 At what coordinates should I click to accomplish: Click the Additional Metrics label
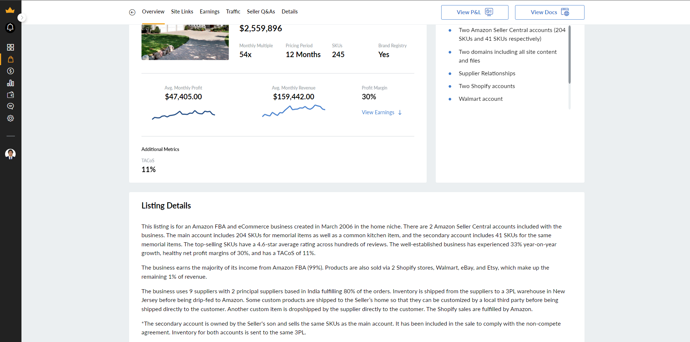(160, 149)
